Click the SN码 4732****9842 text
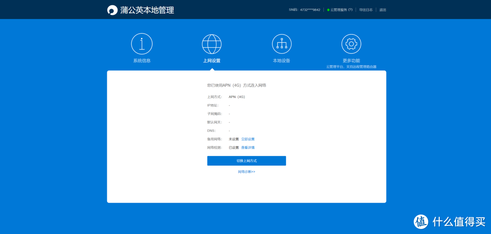 click(x=304, y=10)
